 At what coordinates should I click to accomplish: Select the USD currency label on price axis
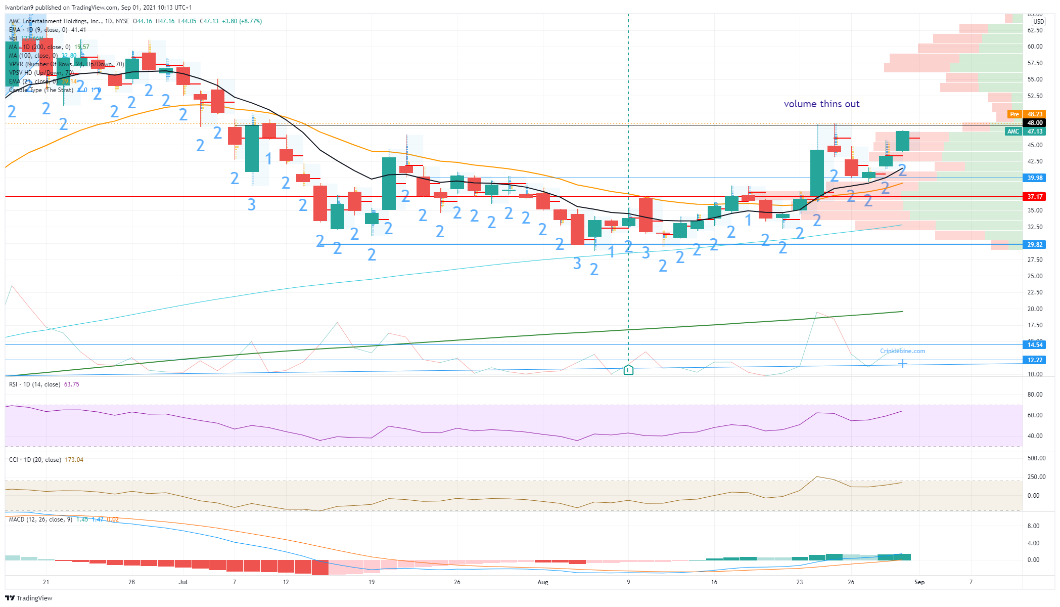[1038, 22]
